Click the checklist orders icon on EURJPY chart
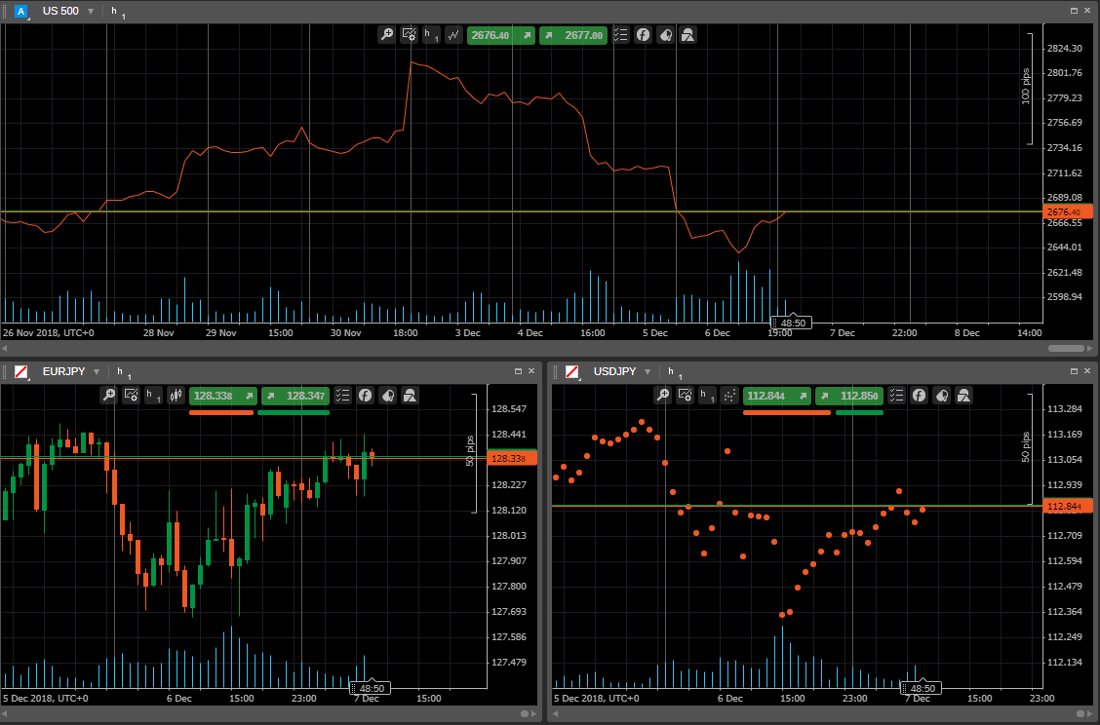The image size is (1100, 725). pyautogui.click(x=342, y=396)
